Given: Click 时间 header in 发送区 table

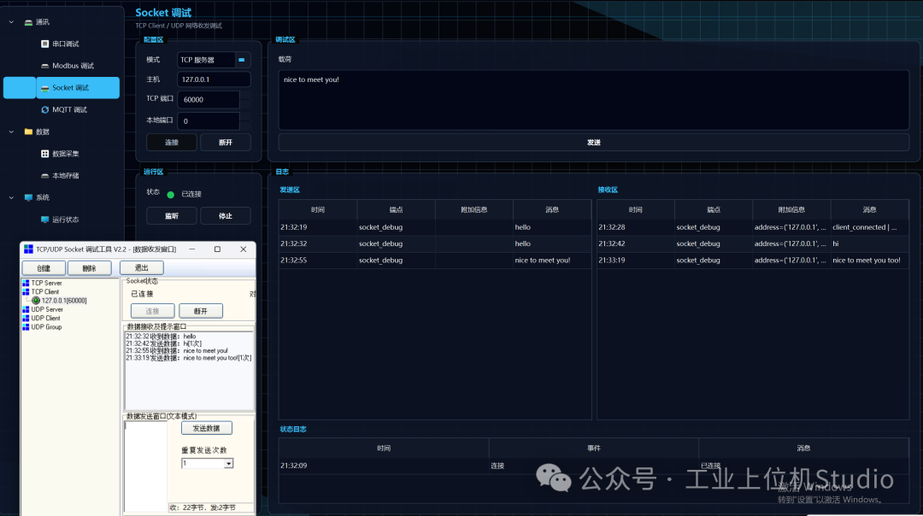Looking at the screenshot, I should 318,210.
